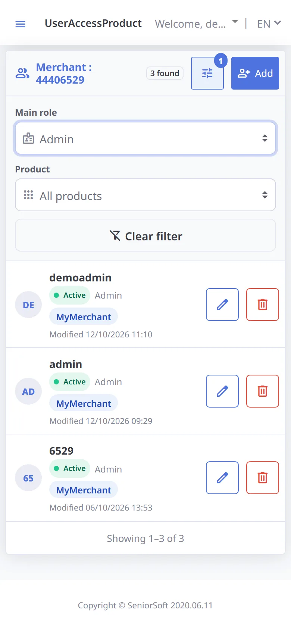This screenshot has height=630, width=291.
Task: Click Showing 1–3 of 3 text
Action: 145,538
